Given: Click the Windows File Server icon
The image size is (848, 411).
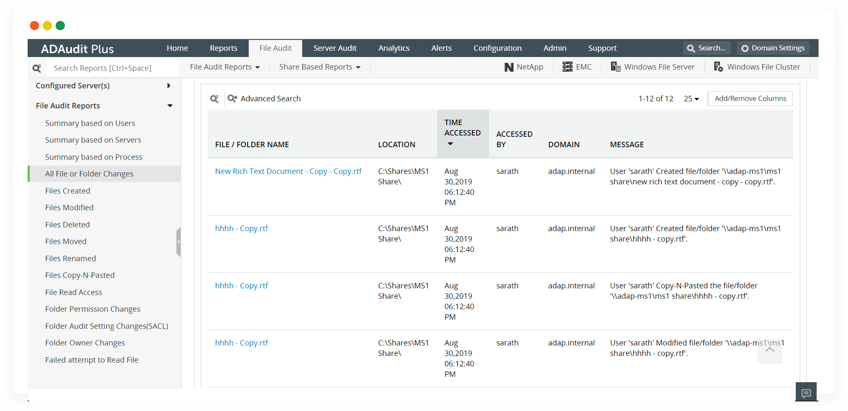Looking at the screenshot, I should 615,67.
